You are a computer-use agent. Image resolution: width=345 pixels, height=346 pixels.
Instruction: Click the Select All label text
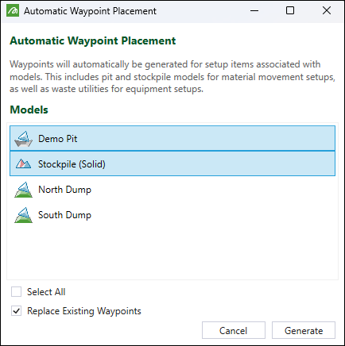click(x=46, y=292)
